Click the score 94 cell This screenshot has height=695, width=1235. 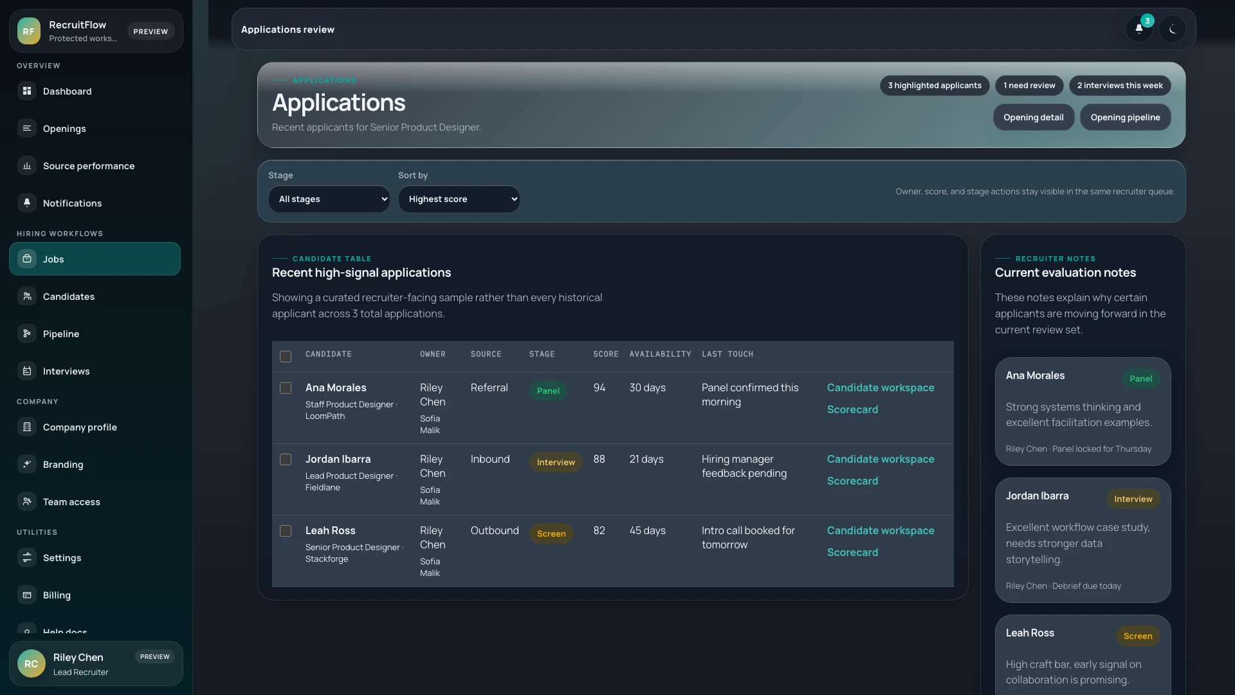(599, 387)
